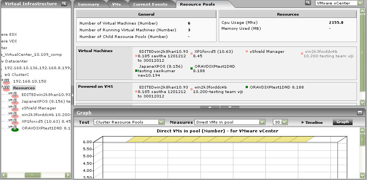Open the VMware vCenter dropdown
Image resolution: width=367 pixels, height=180 pixels.
click(x=360, y=3)
